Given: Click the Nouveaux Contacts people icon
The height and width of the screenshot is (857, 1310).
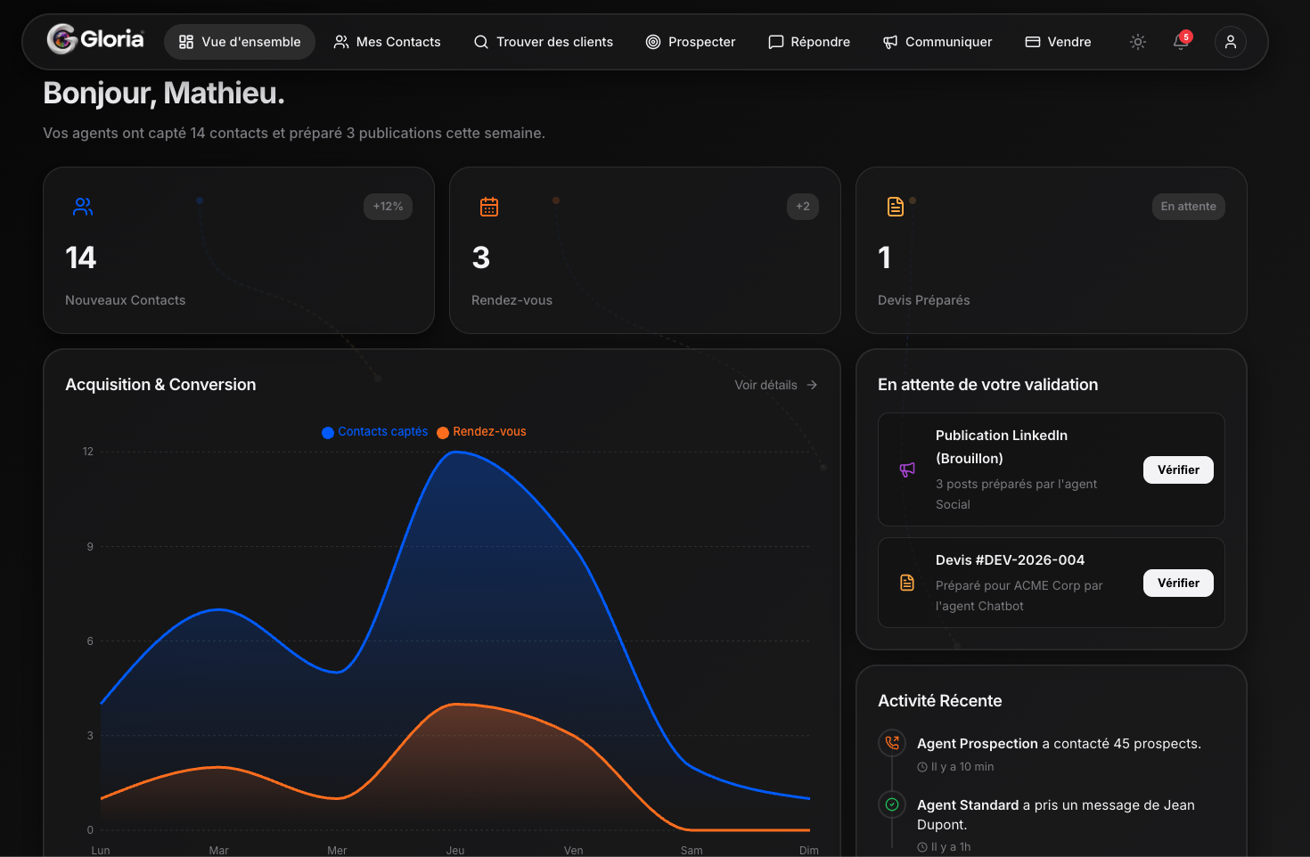Looking at the screenshot, I should pyautogui.click(x=83, y=207).
